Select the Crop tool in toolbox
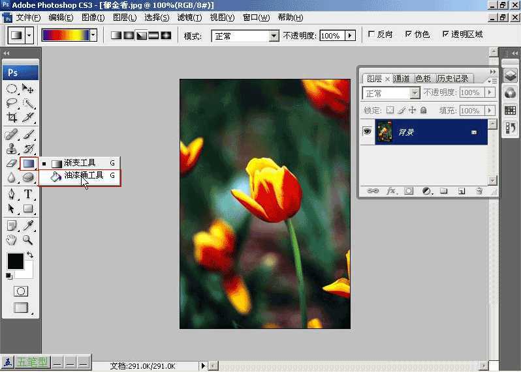The image size is (521, 372). click(12, 118)
